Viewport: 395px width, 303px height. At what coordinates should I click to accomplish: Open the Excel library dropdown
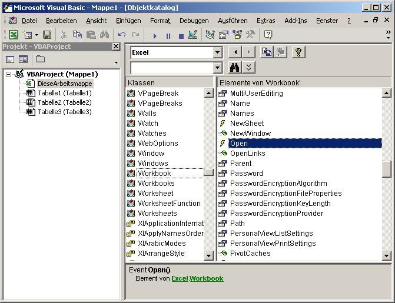217,52
